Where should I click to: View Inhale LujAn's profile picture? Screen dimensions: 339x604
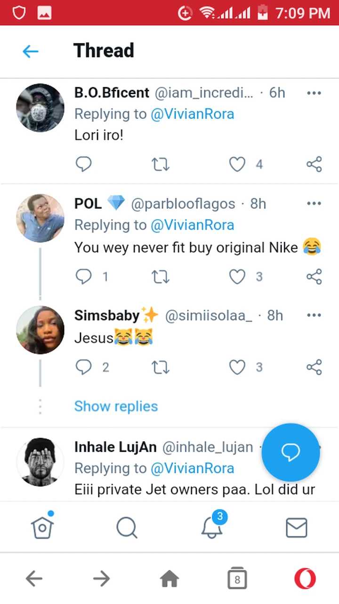(x=40, y=462)
